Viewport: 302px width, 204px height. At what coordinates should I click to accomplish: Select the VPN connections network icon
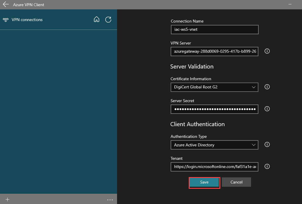tap(6, 20)
